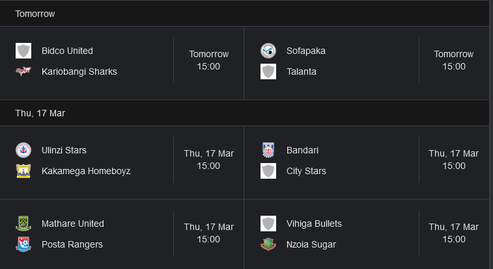Click the Posta Rangers blue crest
493x269 pixels.
23,244
